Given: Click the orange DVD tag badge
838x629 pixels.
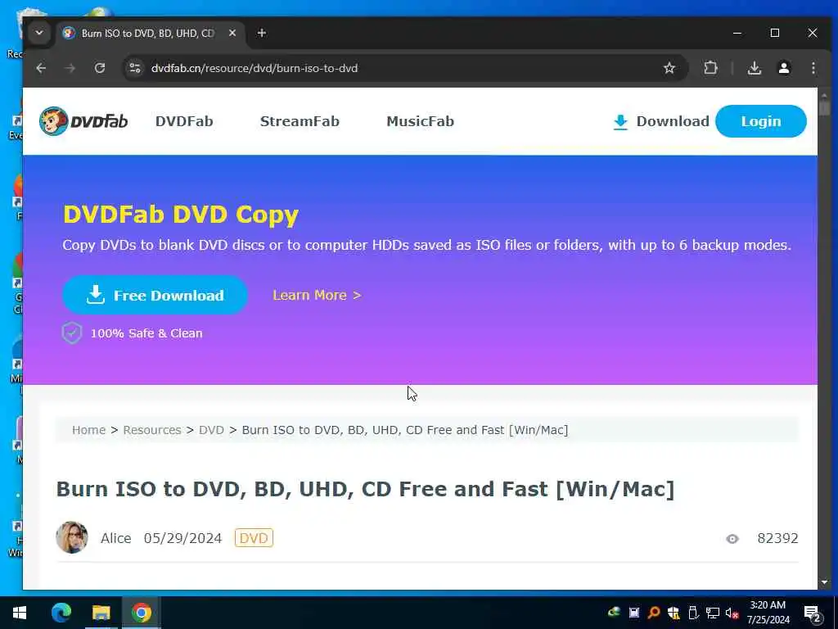Looking at the screenshot, I should coord(254,538).
